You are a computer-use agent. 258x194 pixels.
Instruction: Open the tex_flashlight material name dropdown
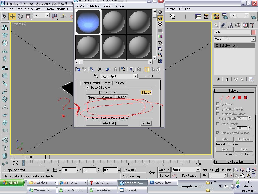tap(135, 76)
